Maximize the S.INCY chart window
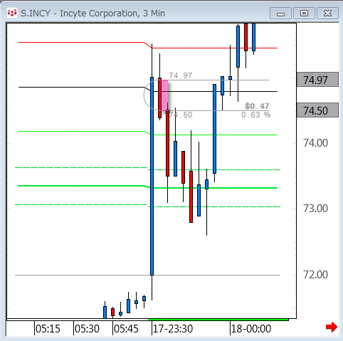 pyautogui.click(x=304, y=14)
